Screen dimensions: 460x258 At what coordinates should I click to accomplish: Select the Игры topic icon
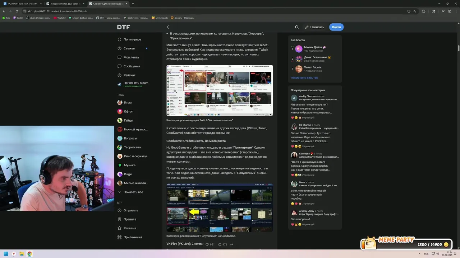120,102
